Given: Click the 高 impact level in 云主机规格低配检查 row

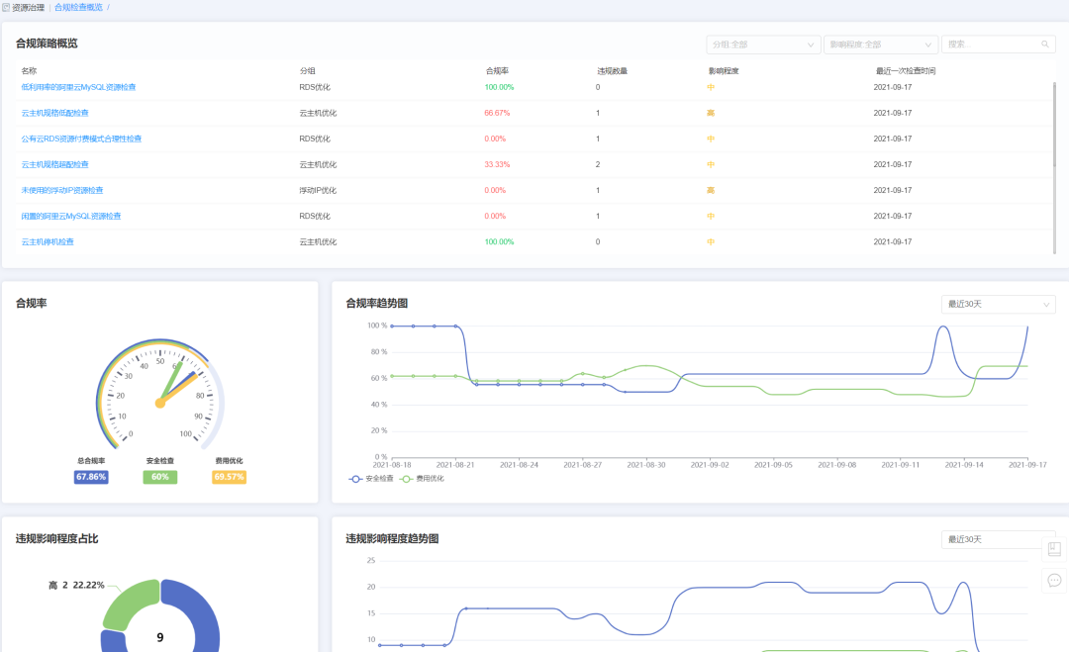Looking at the screenshot, I should click(711, 113).
